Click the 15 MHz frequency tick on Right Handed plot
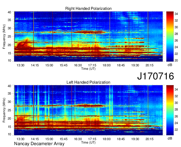181x147 pixels. pos(10,53)
